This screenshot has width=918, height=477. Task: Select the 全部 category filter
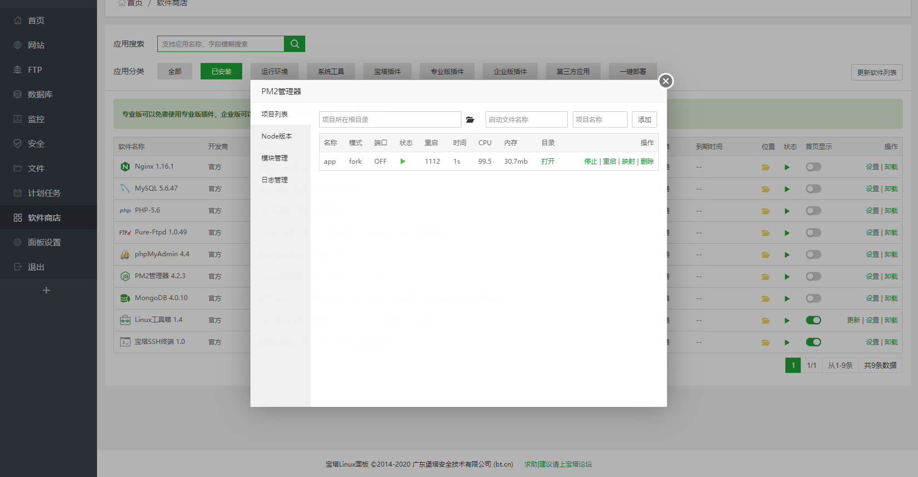[x=175, y=71]
